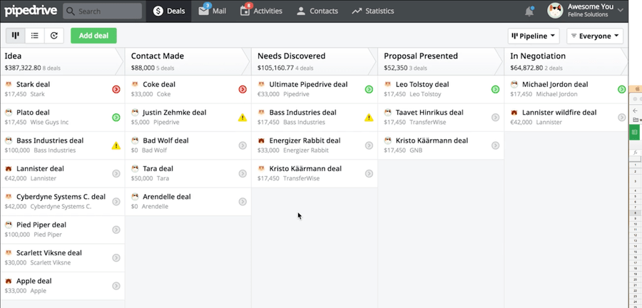Click activity icon on GNB Kristo Käärmann deal
This screenshot has height=308, width=642.
point(496,145)
